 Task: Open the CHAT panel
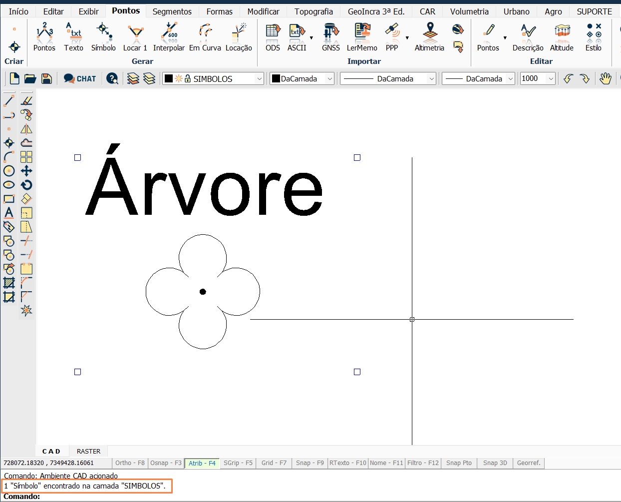pyautogui.click(x=79, y=78)
